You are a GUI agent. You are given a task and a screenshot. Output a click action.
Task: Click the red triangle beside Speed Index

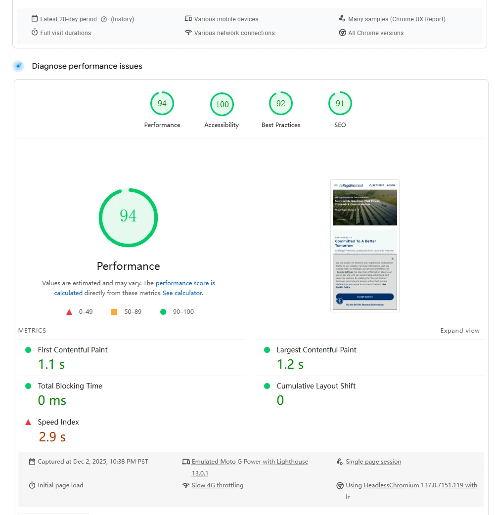(28, 422)
